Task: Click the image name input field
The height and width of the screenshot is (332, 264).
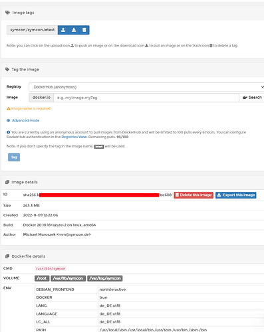Action: 146,98
